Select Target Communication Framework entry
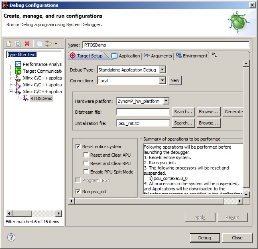 point(38,71)
